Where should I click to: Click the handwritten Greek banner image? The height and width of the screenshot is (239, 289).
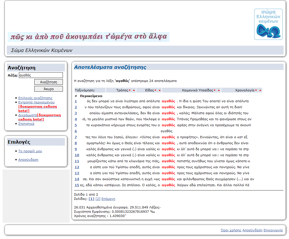click(x=89, y=37)
